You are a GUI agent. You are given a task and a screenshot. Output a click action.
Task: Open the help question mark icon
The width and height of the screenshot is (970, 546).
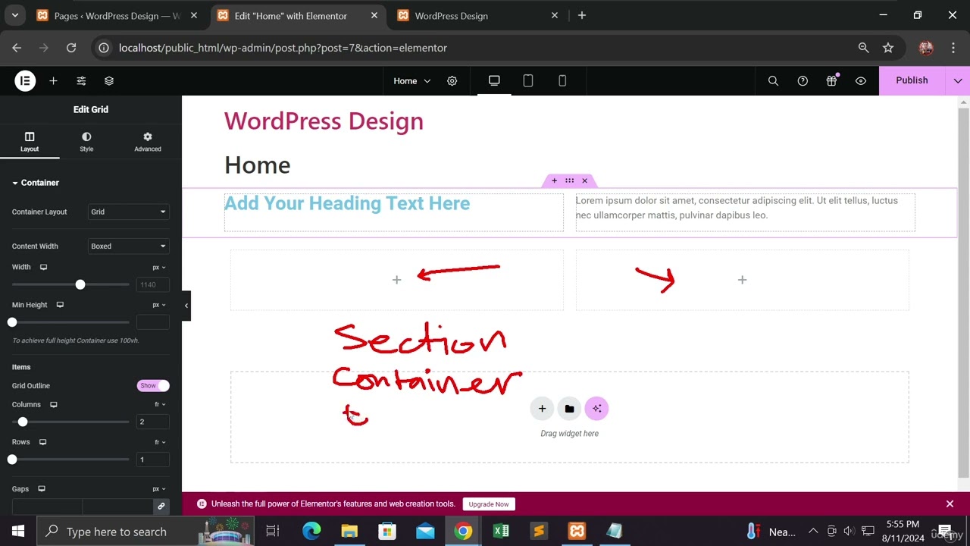[x=803, y=80]
